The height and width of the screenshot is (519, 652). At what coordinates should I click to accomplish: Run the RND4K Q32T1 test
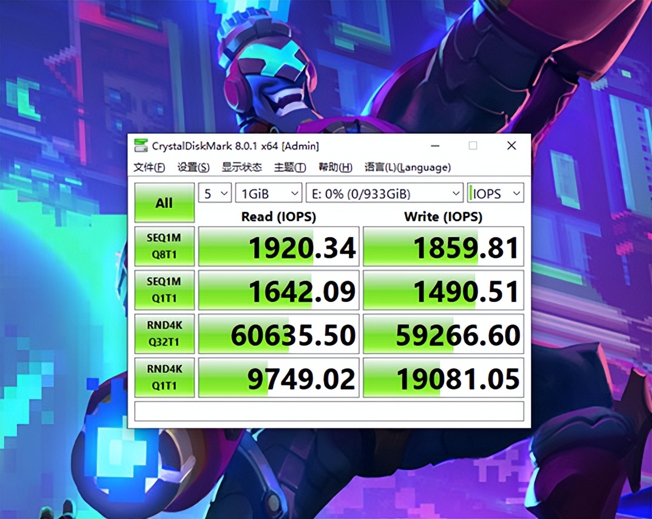pos(164,334)
